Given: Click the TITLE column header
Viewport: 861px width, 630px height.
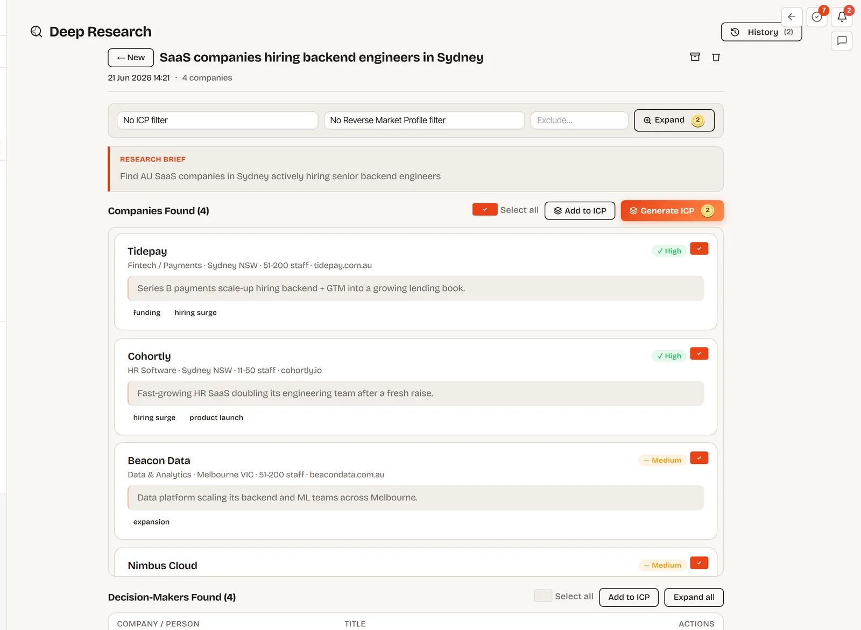Looking at the screenshot, I should click(x=355, y=624).
